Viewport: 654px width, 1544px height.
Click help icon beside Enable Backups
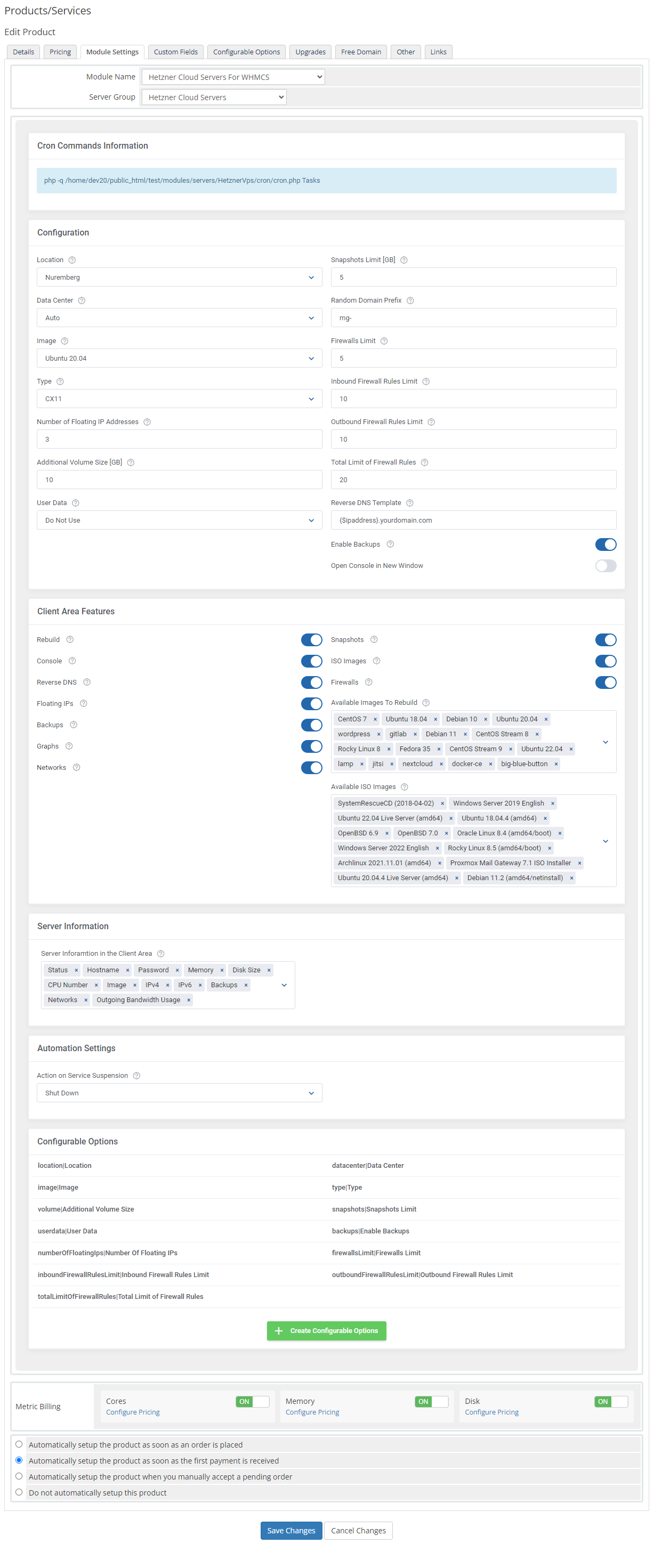390,543
